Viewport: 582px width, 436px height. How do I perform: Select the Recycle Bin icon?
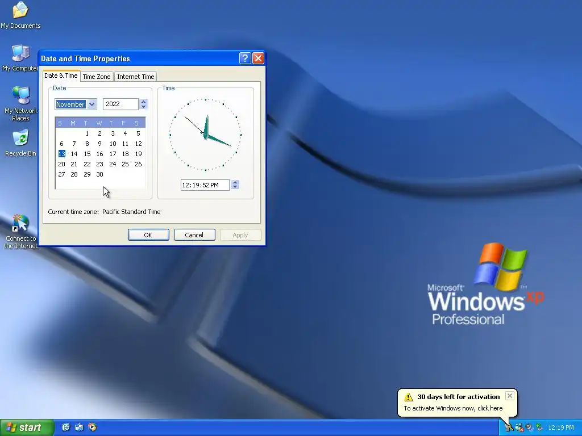point(20,142)
